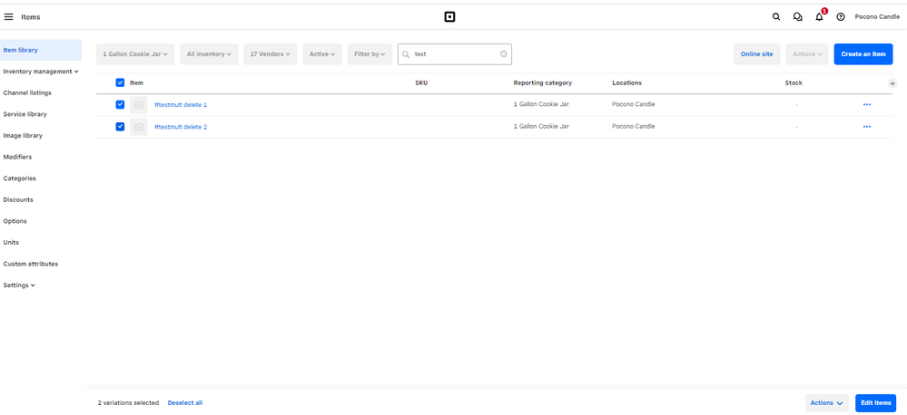Add a column with plus icon
This screenshot has width=907, height=415.
(x=892, y=83)
